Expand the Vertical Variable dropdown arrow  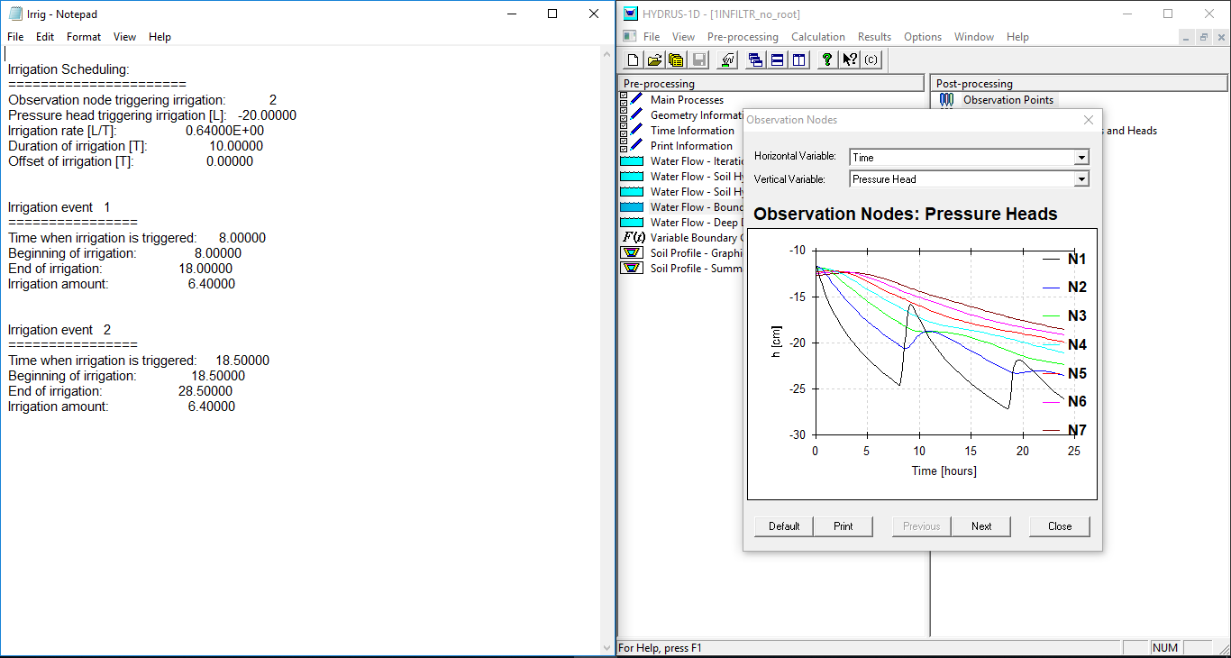(x=1081, y=178)
